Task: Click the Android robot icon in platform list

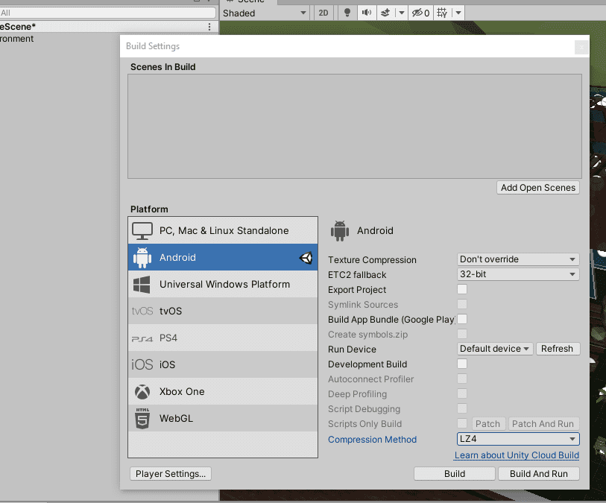Action: (142, 258)
